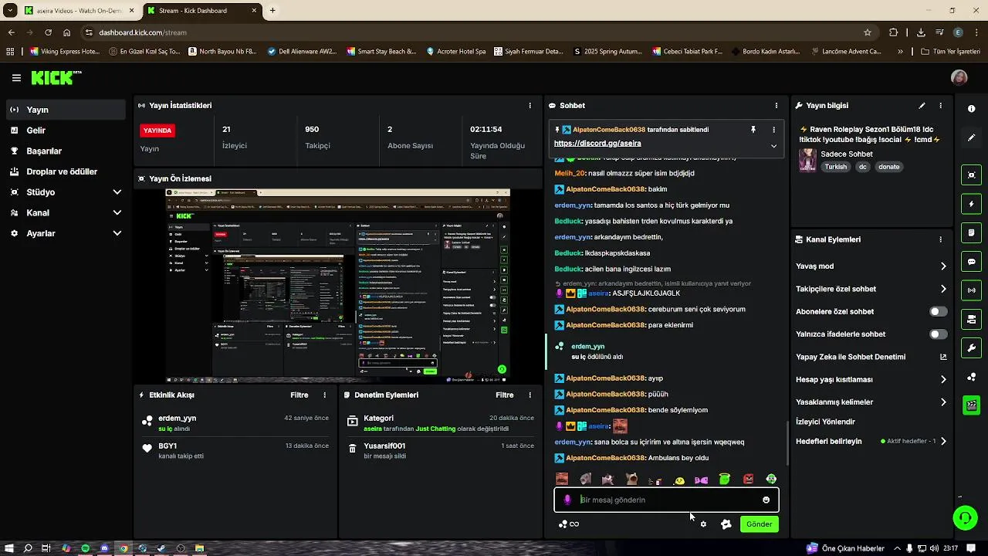Open the emoji picker in chat input
Screen dimensions: 988x556
coord(766,500)
